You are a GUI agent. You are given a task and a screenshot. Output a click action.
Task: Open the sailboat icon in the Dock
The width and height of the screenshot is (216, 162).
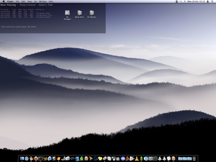(x=63, y=159)
